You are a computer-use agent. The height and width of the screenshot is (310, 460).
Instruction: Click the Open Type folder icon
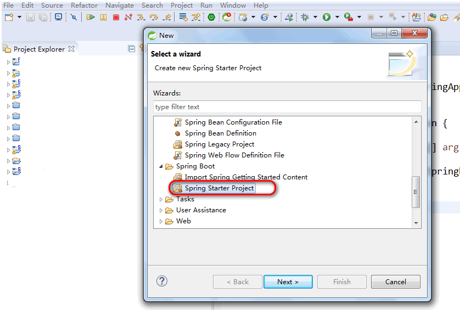[432, 18]
